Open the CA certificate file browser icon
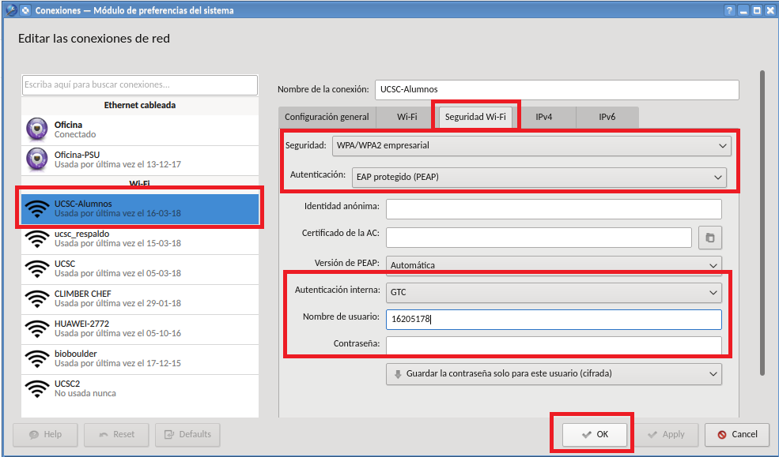Screen dimensions: 779x457 click(x=709, y=237)
